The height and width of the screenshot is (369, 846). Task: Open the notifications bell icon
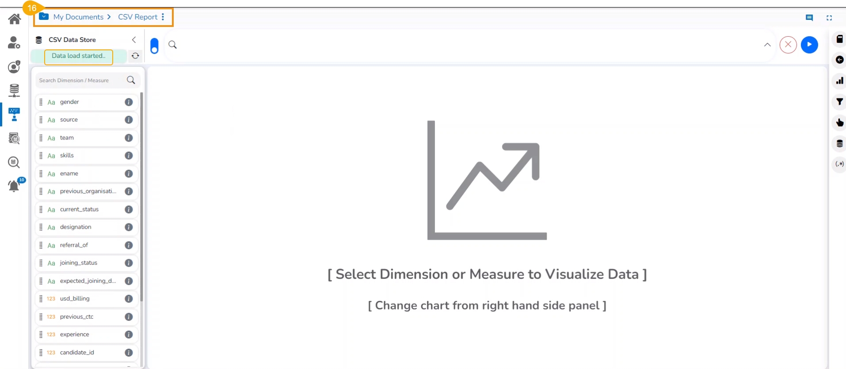pyautogui.click(x=14, y=186)
